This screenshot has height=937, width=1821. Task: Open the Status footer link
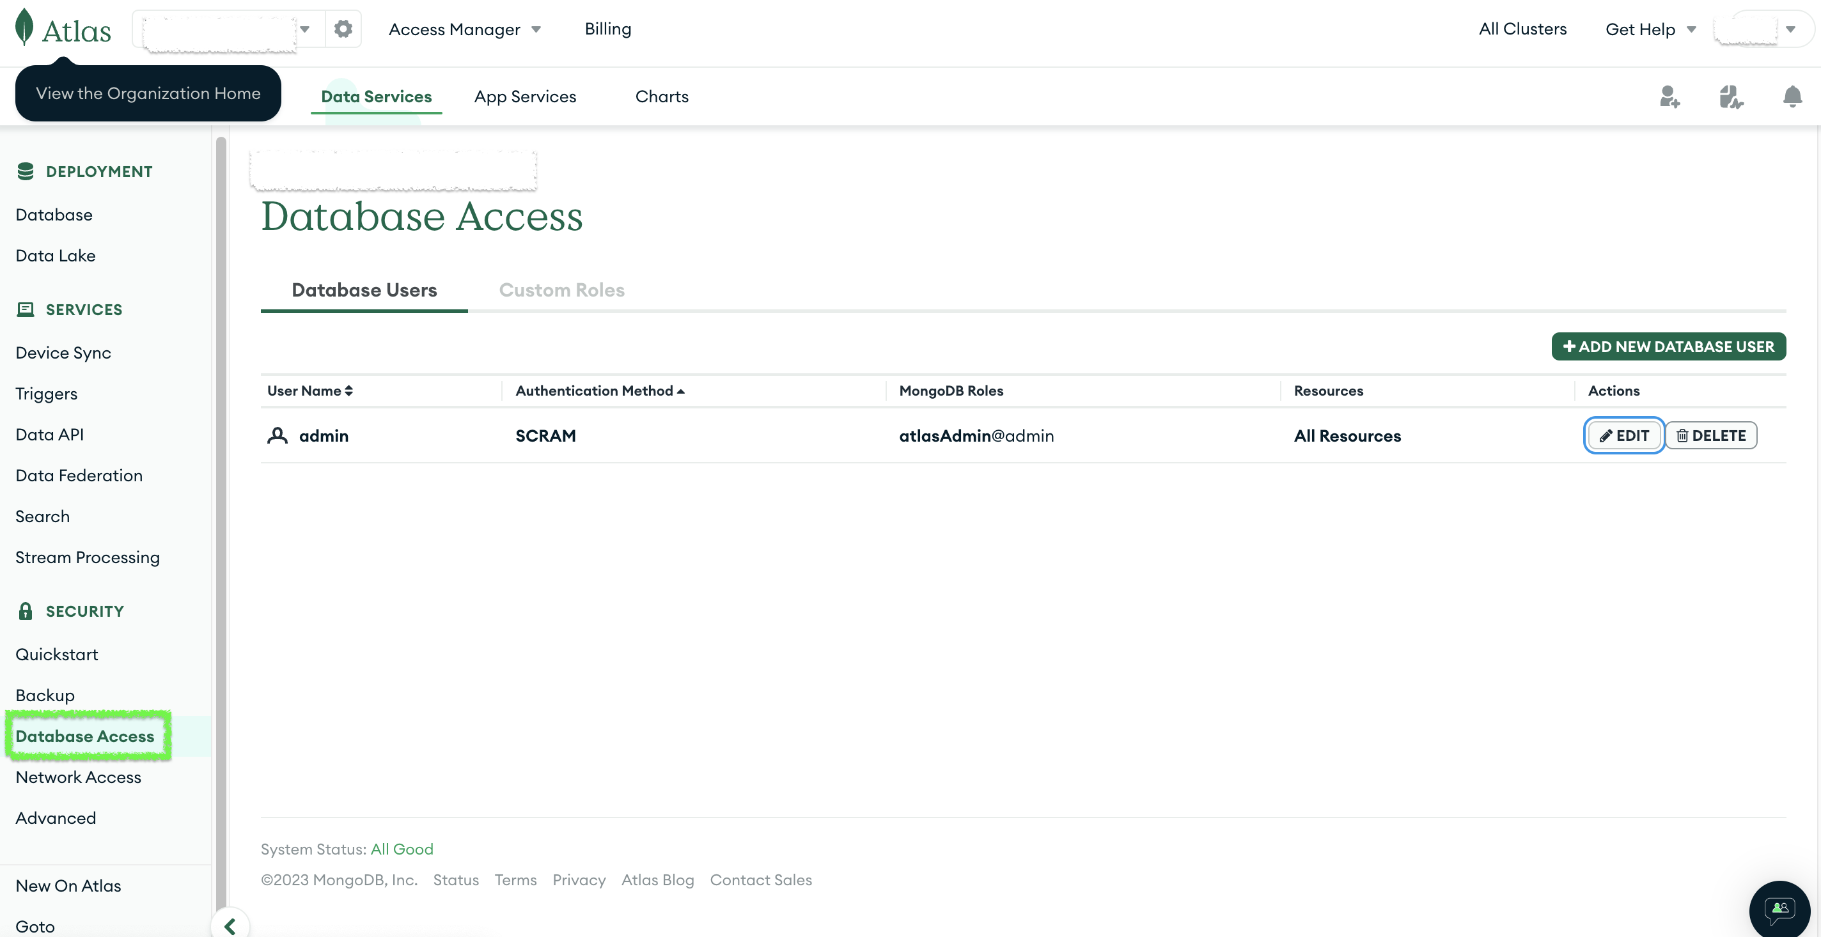pyautogui.click(x=455, y=881)
